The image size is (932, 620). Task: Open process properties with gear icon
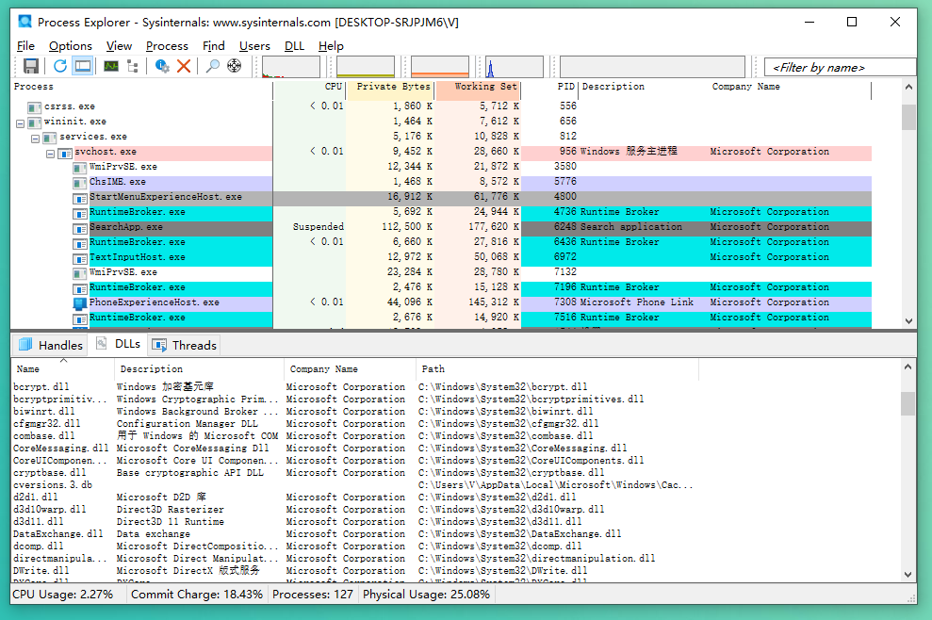[x=162, y=66]
